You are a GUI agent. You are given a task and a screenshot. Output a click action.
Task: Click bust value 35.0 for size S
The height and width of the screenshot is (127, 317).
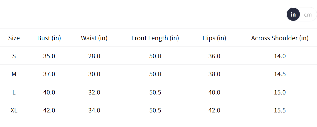click(49, 56)
